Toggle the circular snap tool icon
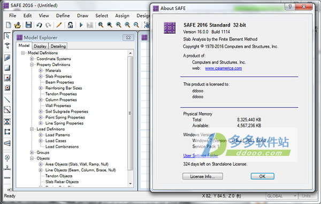The height and width of the screenshot is (204, 321). click(x=7, y=158)
